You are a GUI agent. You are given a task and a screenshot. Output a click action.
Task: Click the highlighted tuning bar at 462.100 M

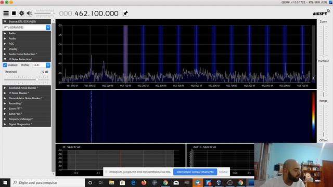pos(125,54)
